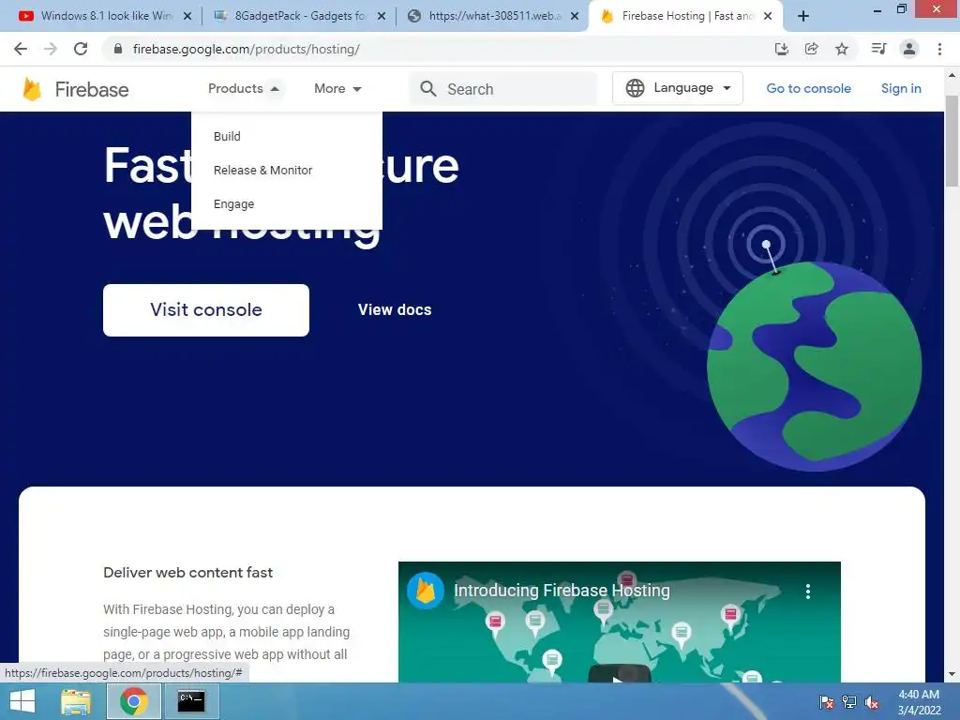Click the Action Center flag tray icon

click(x=827, y=702)
